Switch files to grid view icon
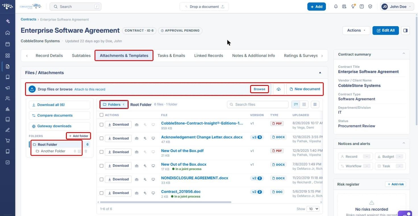Viewport: 418px width, 216px height. 304,105
